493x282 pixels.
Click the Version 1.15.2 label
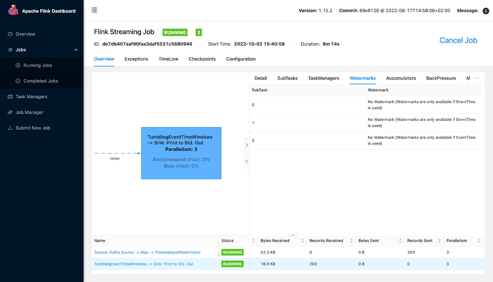(x=315, y=11)
